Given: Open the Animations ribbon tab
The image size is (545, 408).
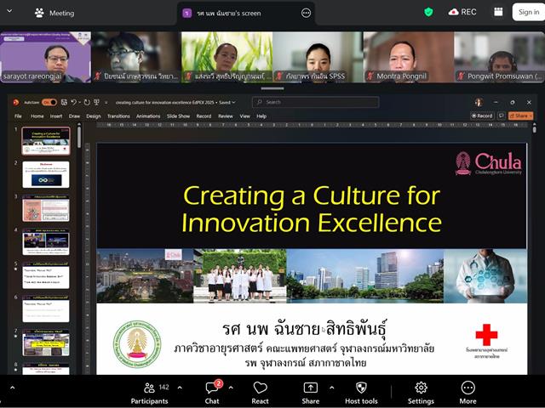Looking at the screenshot, I should click(x=148, y=116).
